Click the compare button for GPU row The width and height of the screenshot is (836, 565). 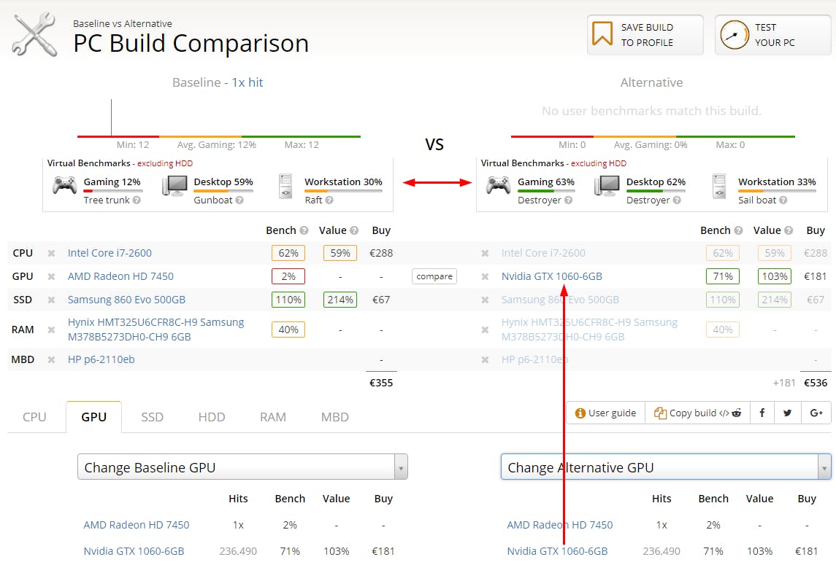434,276
